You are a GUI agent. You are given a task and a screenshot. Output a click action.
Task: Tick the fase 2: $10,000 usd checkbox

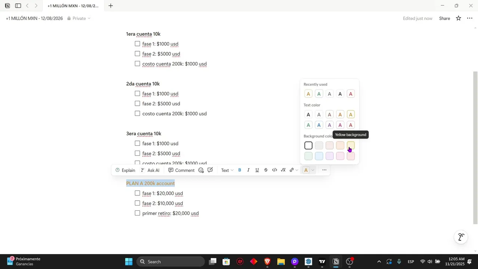pyautogui.click(x=137, y=203)
